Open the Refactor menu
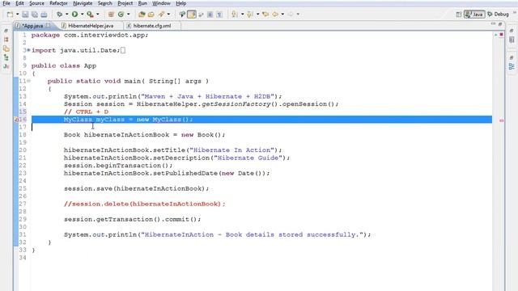 [58, 3]
